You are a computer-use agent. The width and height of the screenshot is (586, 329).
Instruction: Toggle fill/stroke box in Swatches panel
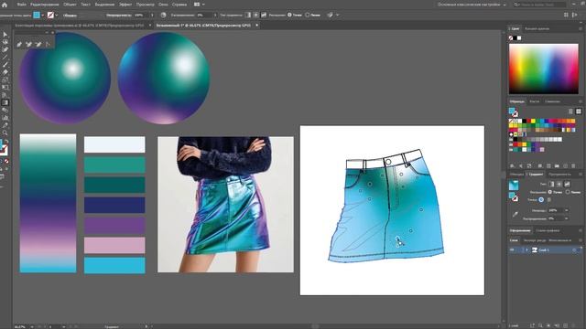[513, 111]
